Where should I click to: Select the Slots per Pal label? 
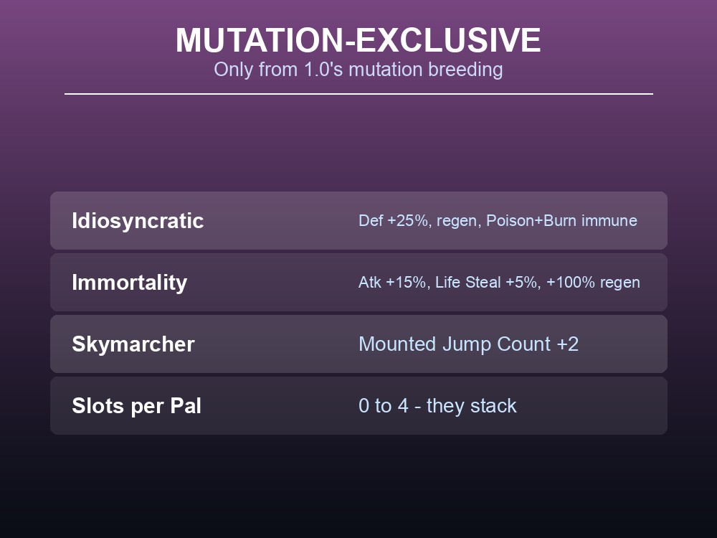coord(136,406)
